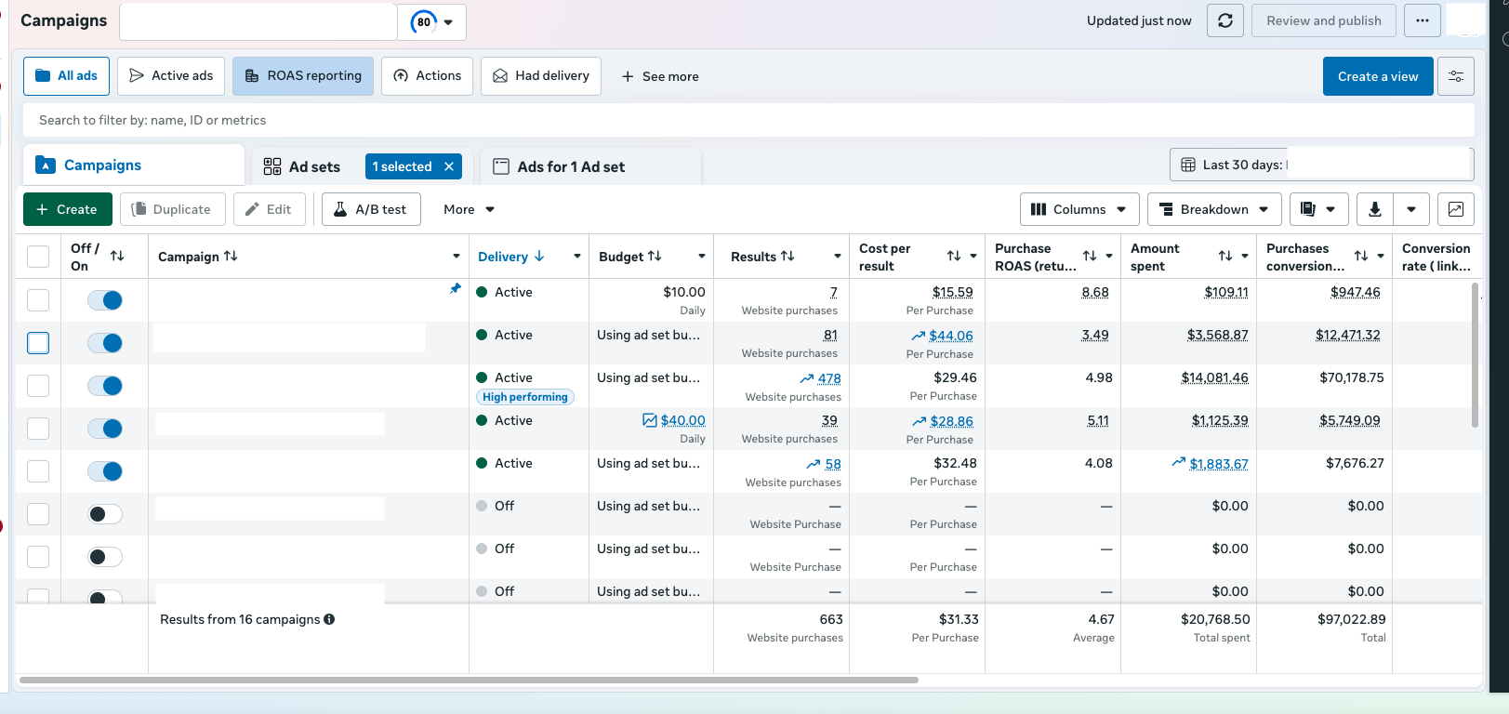Switch to Had delivery view
Viewport: 1509px width, 714px height.
[x=541, y=76]
